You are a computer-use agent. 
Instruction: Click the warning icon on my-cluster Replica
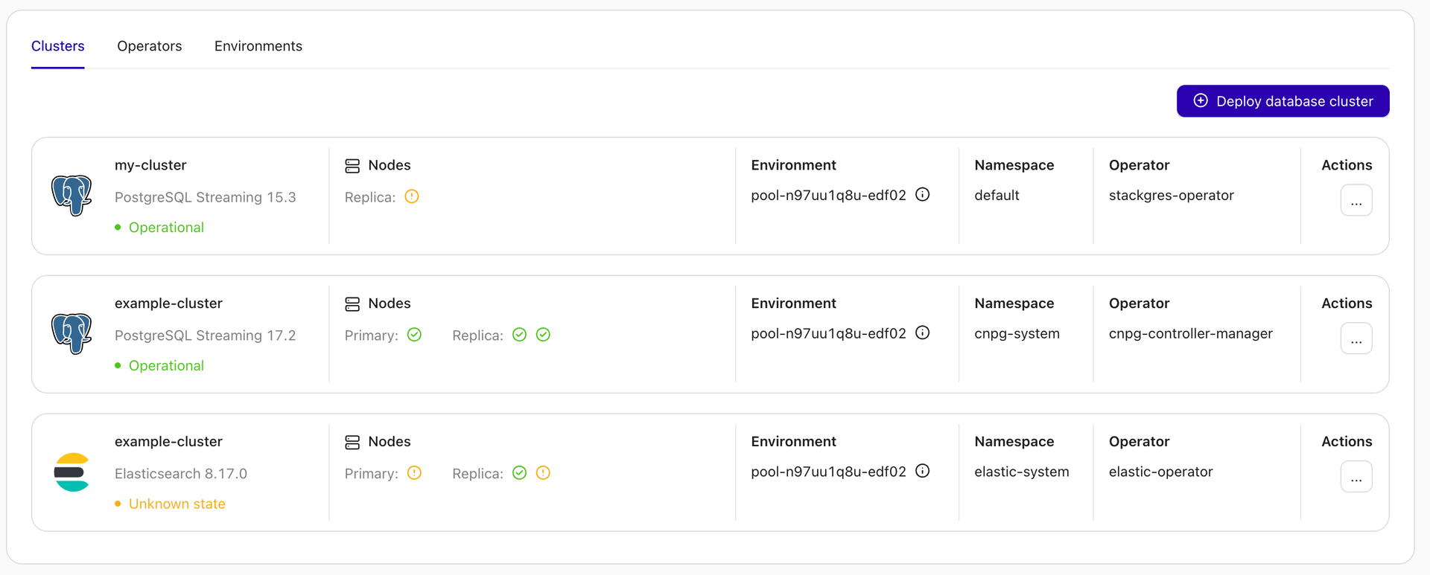coord(412,196)
